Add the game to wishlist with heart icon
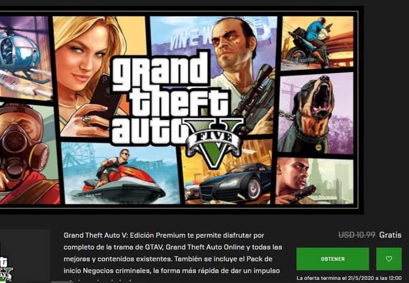Screen dimensions: 409x283 click(x=389, y=258)
